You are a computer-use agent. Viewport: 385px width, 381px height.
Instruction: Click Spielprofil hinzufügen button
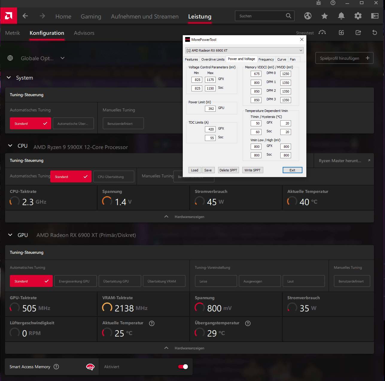point(345,58)
